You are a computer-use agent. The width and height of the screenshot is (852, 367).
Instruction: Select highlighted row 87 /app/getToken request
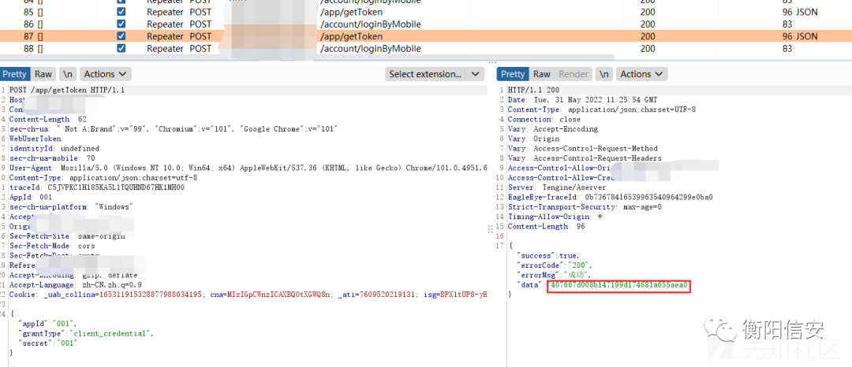coord(351,36)
